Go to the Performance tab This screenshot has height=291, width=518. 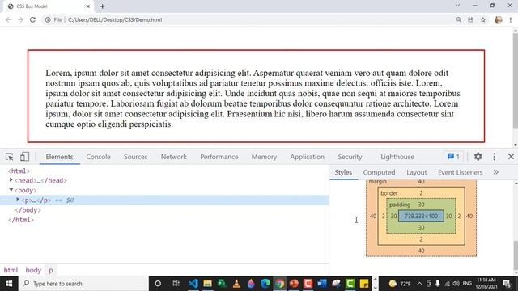[x=219, y=157]
